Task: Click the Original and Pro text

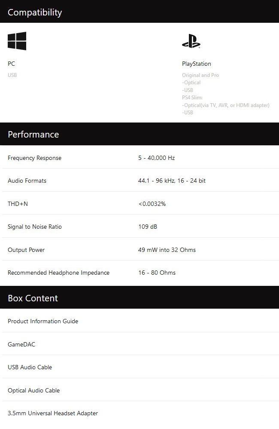Action: (200, 75)
